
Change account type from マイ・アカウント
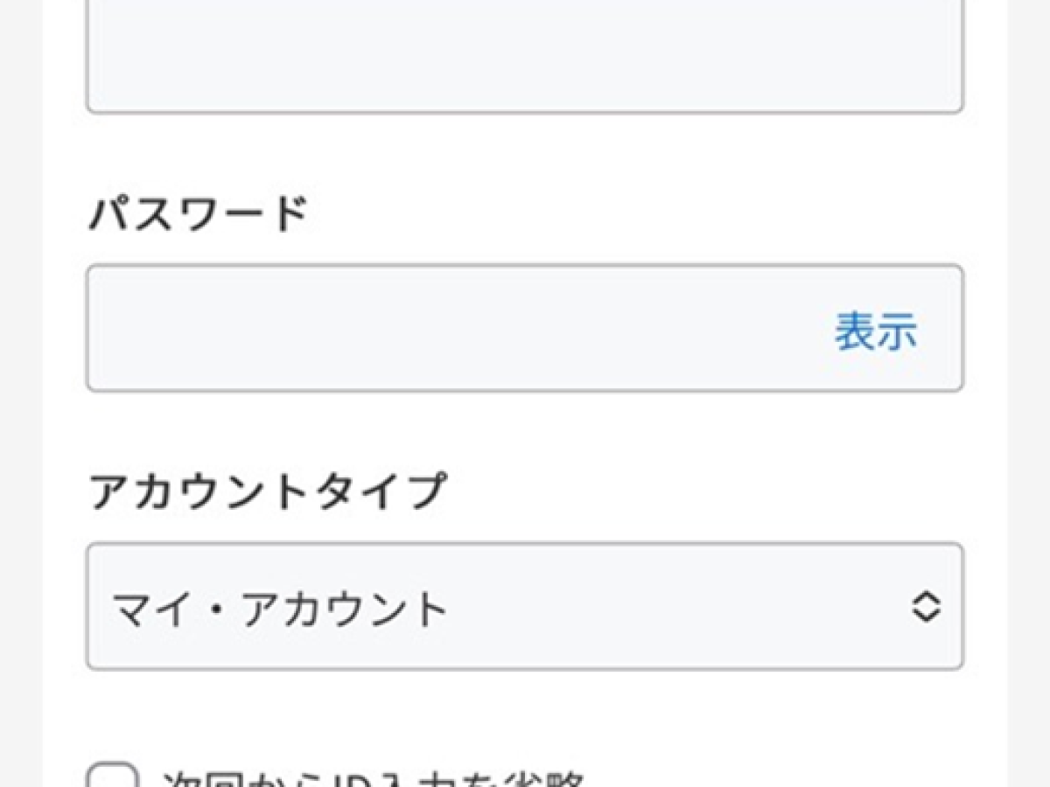523,607
